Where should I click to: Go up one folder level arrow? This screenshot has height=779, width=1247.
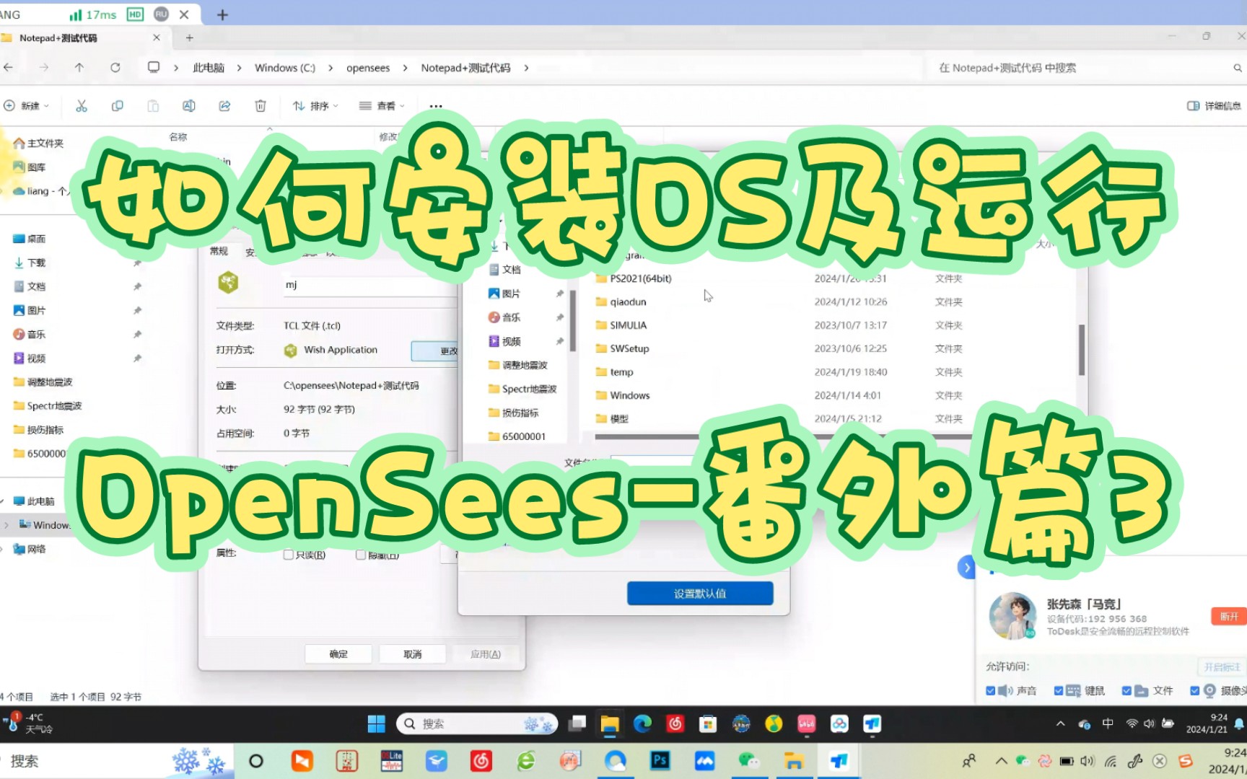click(x=79, y=67)
